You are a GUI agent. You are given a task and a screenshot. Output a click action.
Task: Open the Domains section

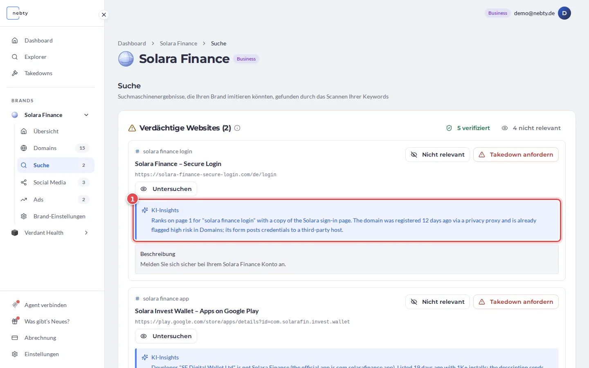(56, 148)
